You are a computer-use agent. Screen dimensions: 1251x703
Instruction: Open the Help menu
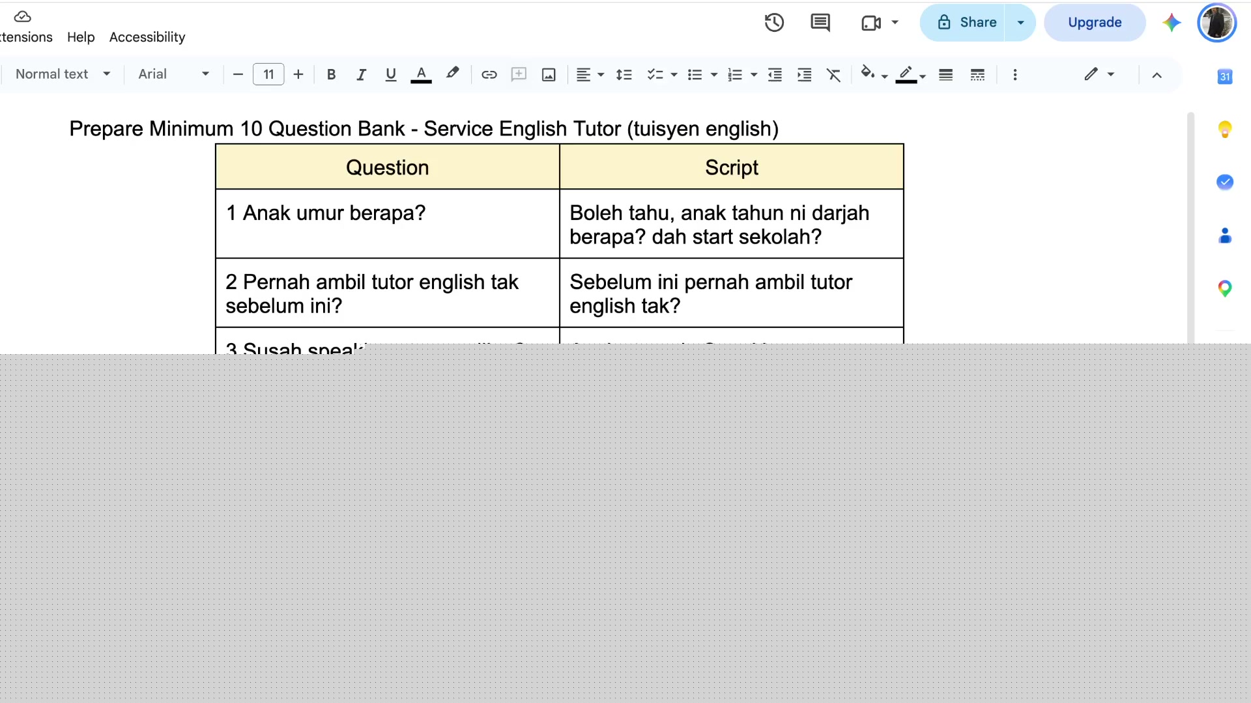[81, 37]
